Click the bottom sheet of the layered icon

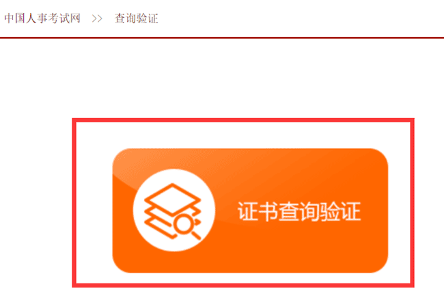pyautogui.click(x=158, y=229)
